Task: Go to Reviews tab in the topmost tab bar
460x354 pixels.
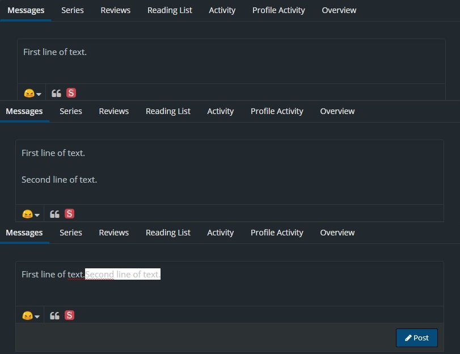Action: (x=116, y=10)
